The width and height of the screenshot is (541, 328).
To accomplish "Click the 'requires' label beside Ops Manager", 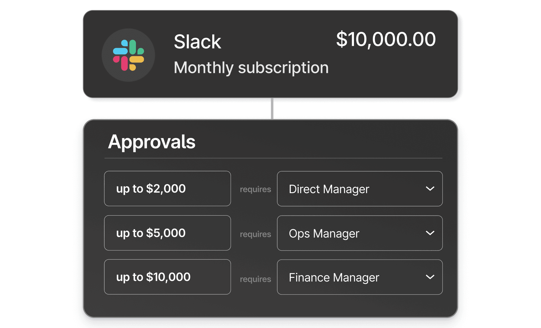I will (x=255, y=234).
